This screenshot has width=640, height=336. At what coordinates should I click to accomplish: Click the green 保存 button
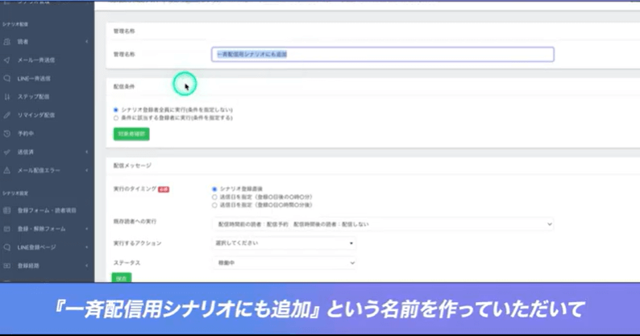pos(121,277)
